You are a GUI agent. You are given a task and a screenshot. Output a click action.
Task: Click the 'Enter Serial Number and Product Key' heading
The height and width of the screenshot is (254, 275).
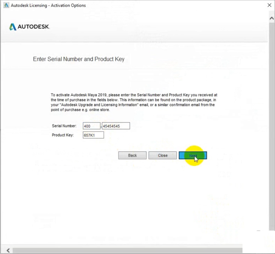[79, 59]
